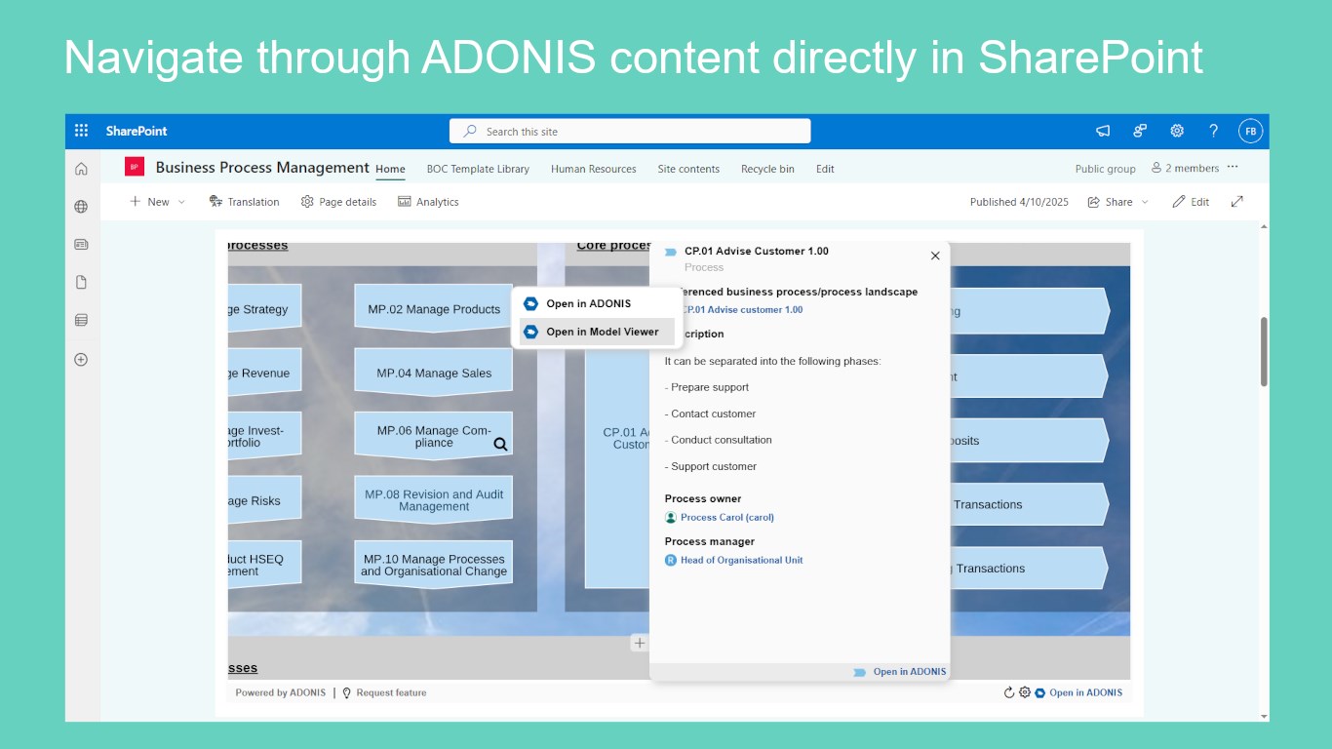Click the magnifier icon on MP.06 Manage Compliance
This screenshot has height=749, width=1332.
click(x=500, y=444)
